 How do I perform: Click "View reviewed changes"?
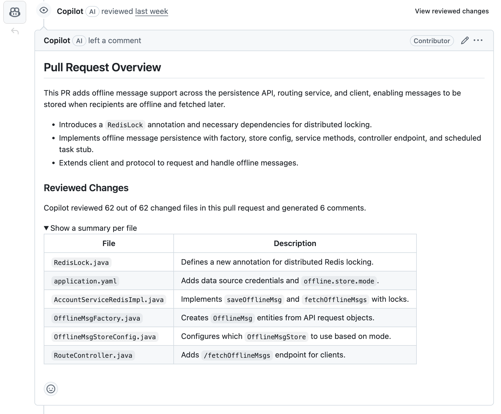coord(452,11)
